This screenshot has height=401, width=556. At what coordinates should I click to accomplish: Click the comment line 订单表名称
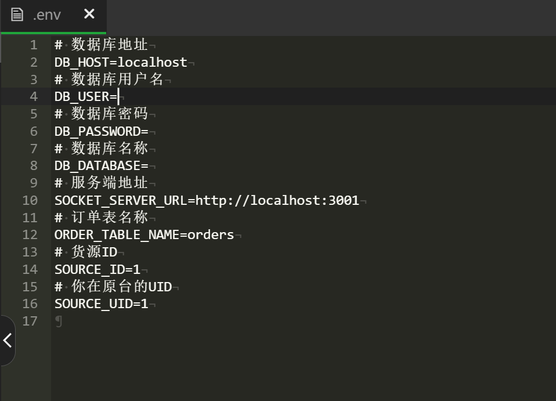[x=109, y=218]
